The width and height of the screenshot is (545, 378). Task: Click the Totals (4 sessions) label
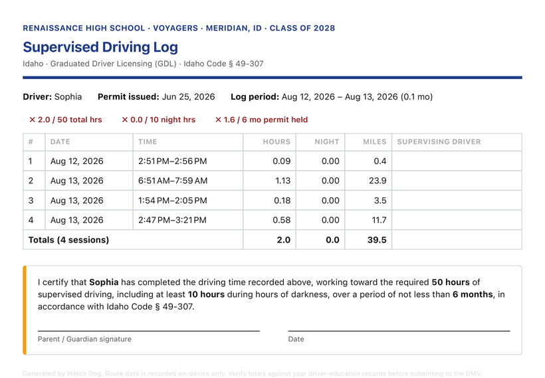click(x=69, y=240)
